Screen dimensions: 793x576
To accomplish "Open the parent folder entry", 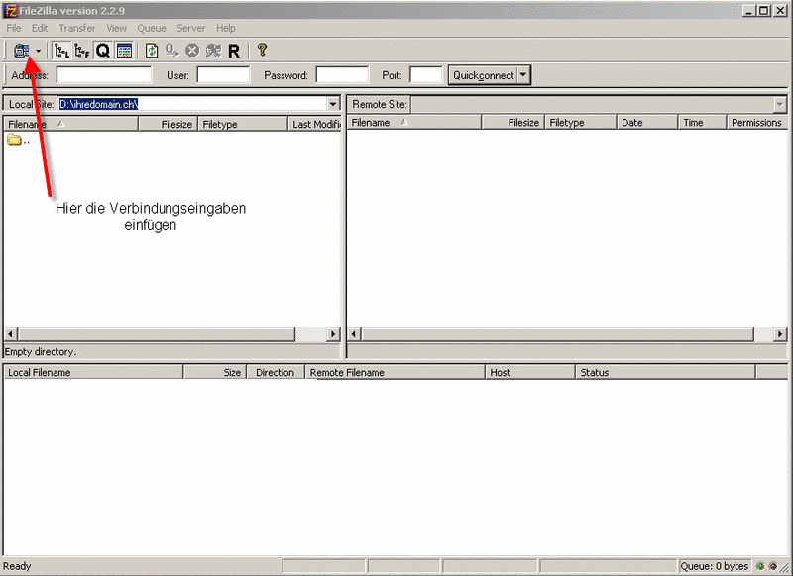I will [18, 140].
